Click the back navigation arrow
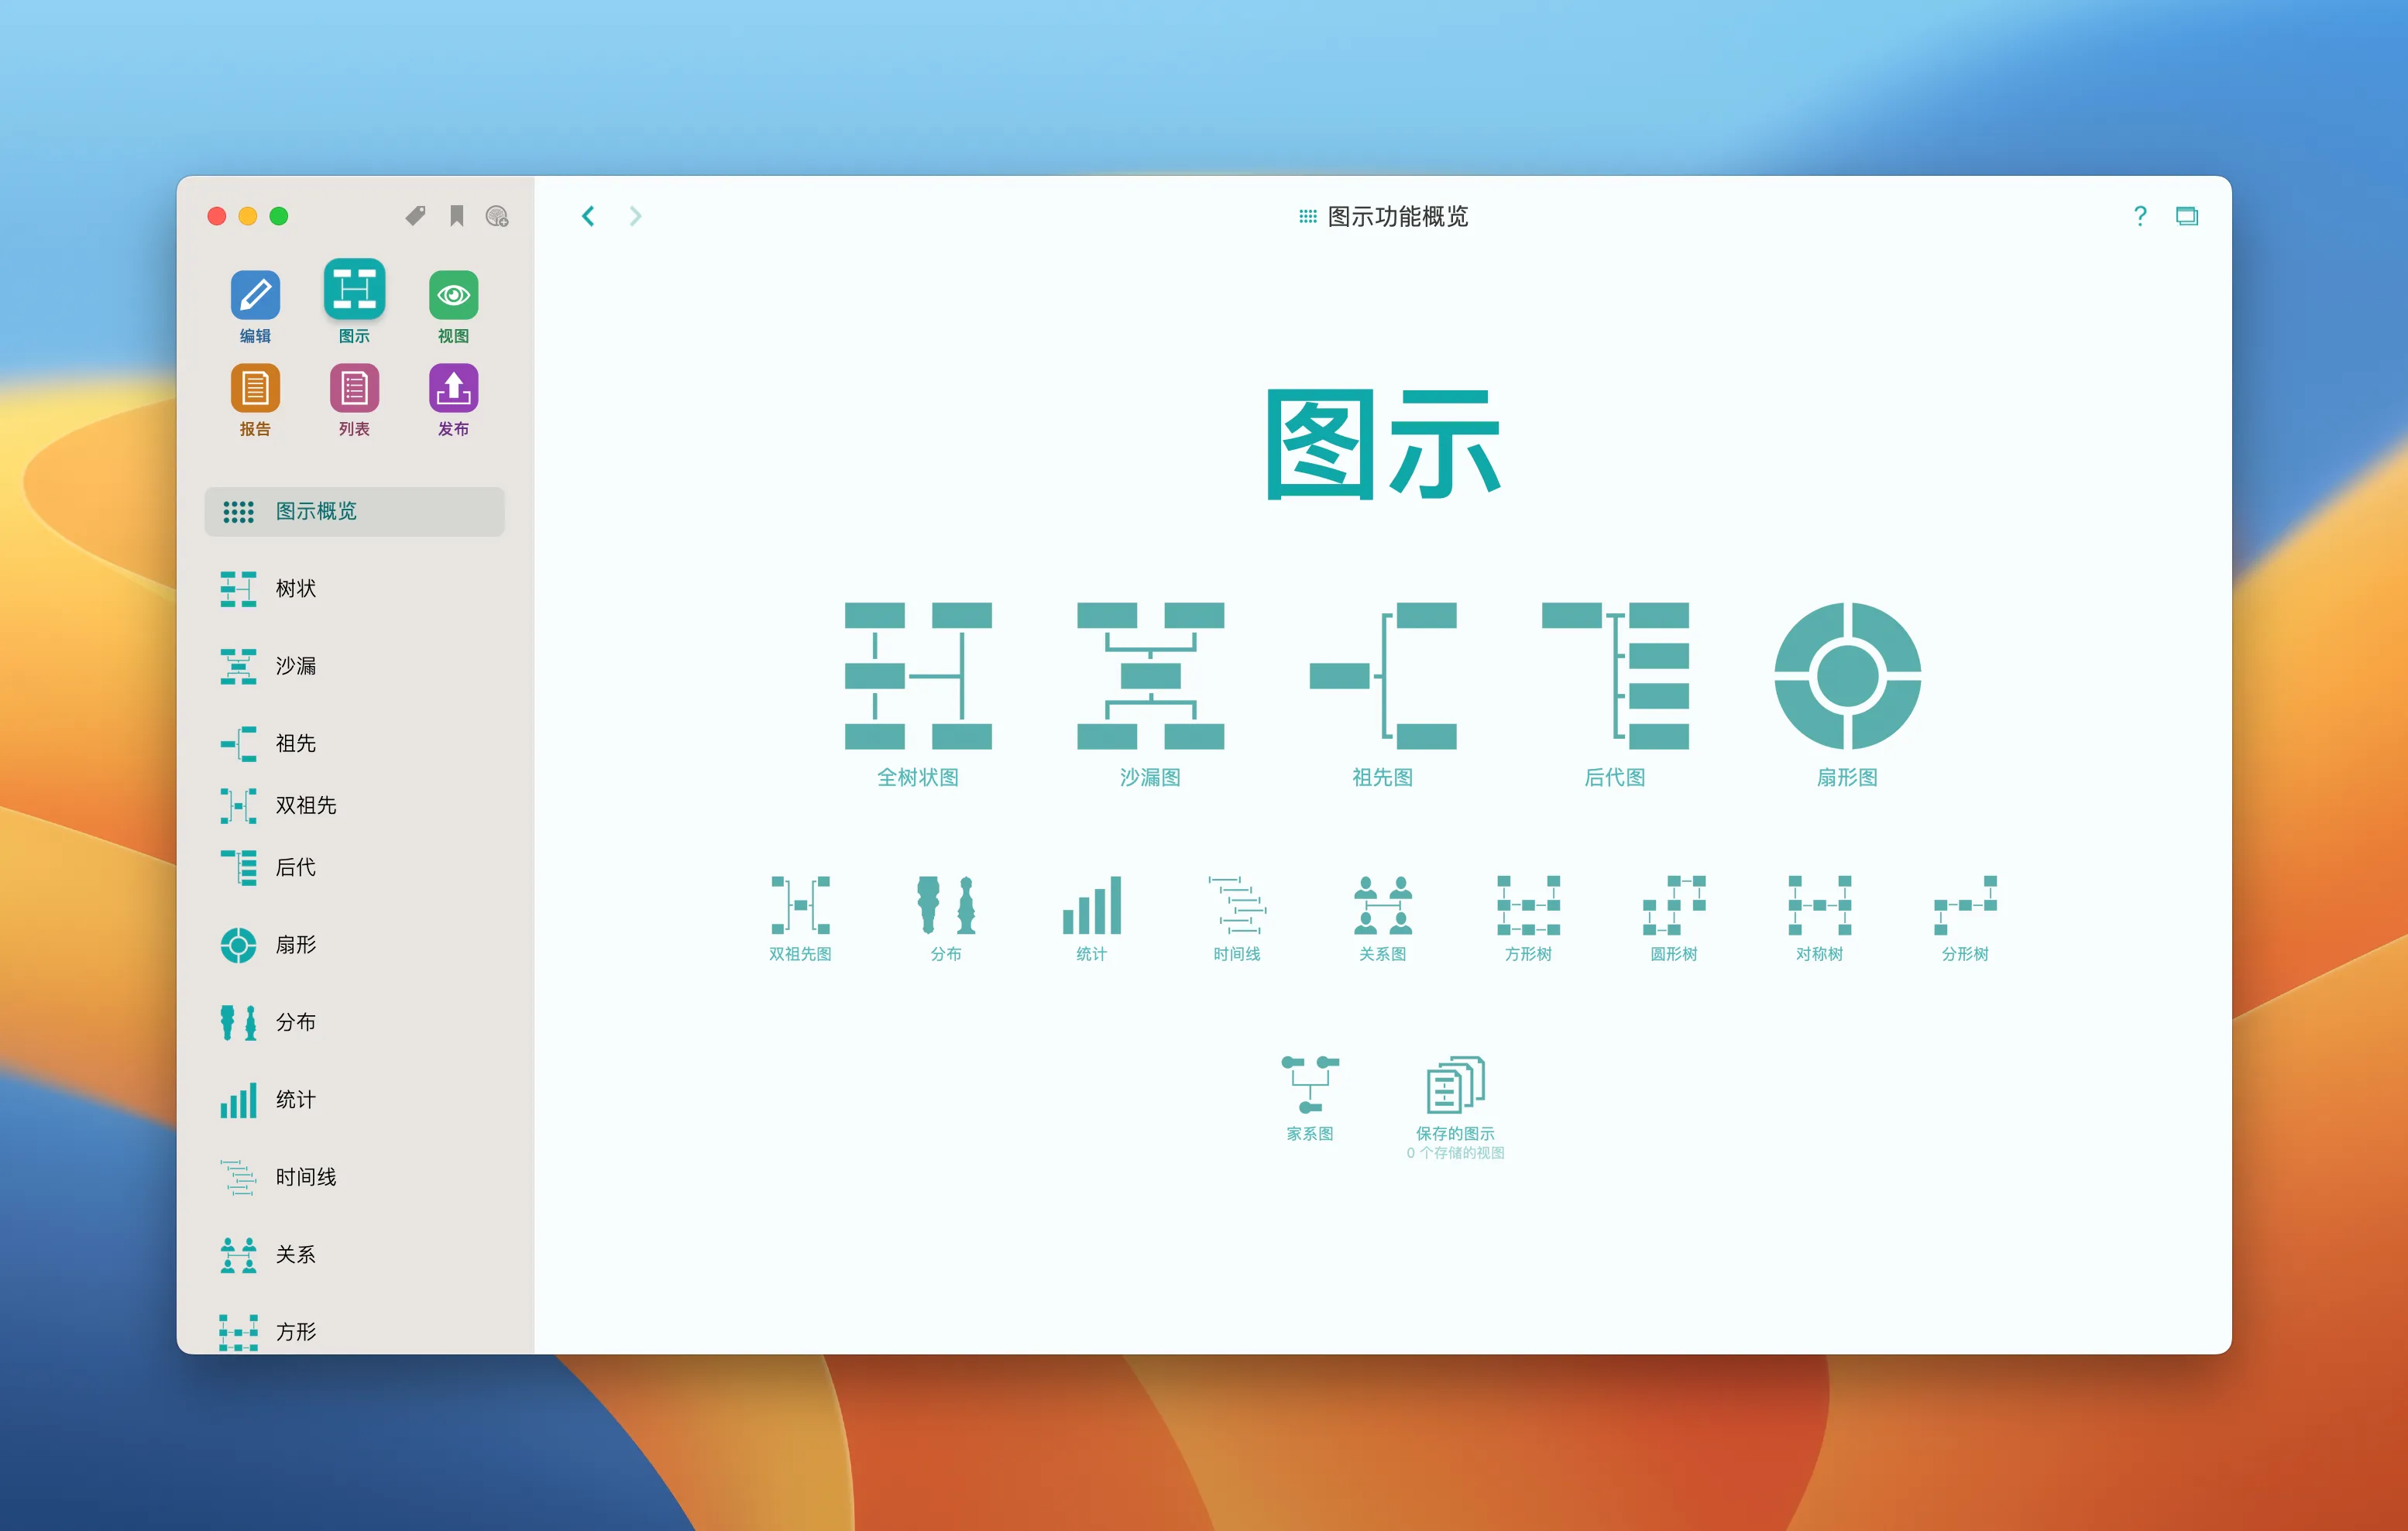The width and height of the screenshot is (2408, 1531). tap(588, 215)
